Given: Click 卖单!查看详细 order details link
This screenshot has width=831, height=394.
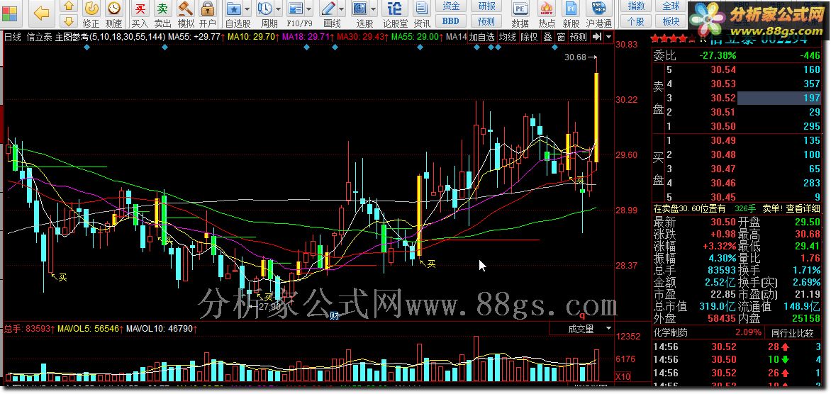Looking at the screenshot, I should [x=791, y=209].
